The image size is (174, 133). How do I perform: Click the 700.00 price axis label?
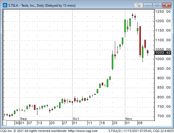(164, 116)
